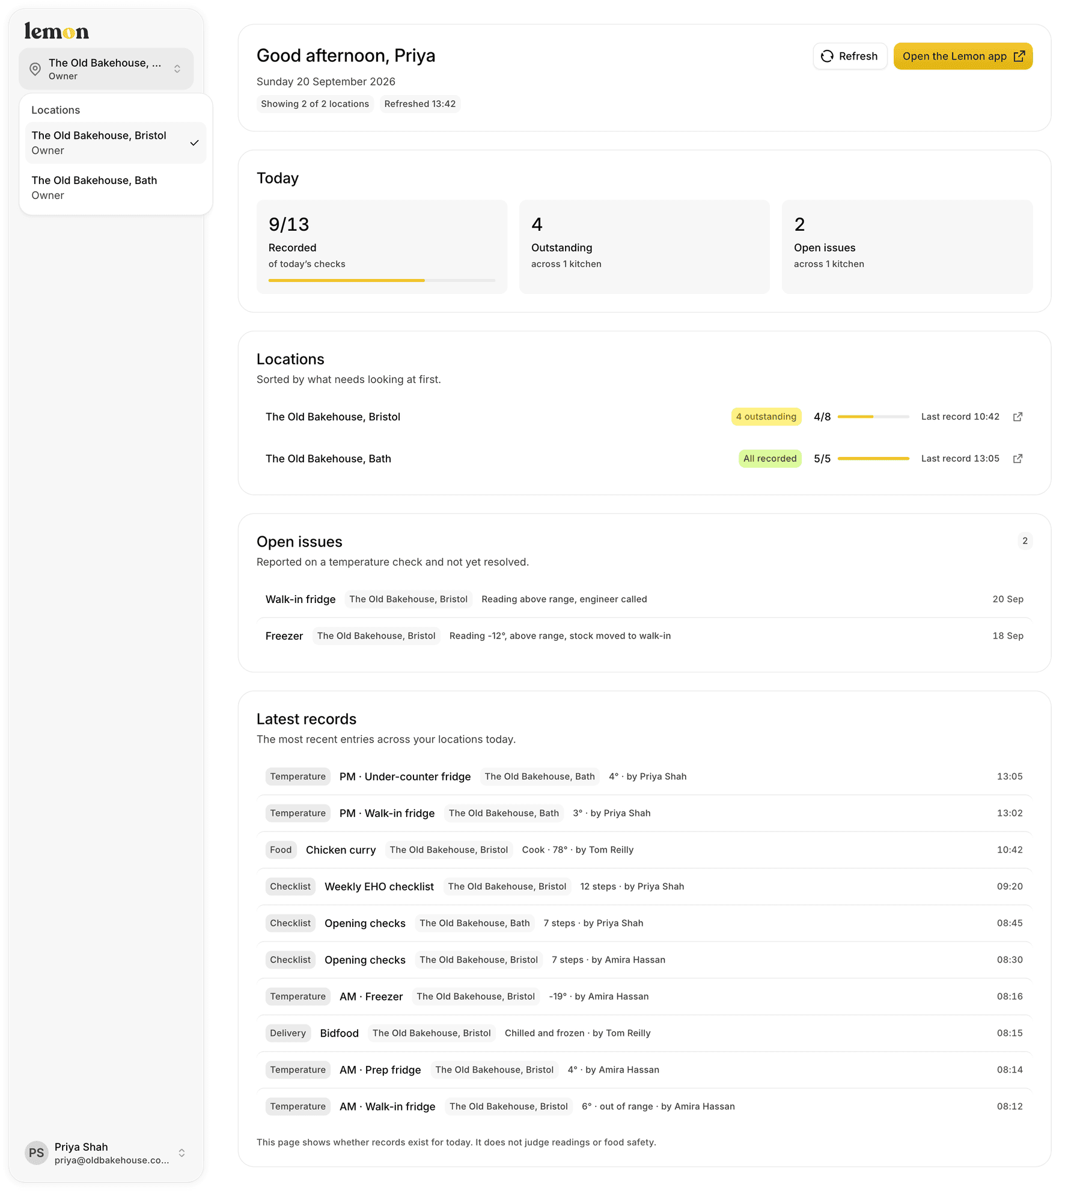Click the open issues count badge 2

click(1025, 541)
